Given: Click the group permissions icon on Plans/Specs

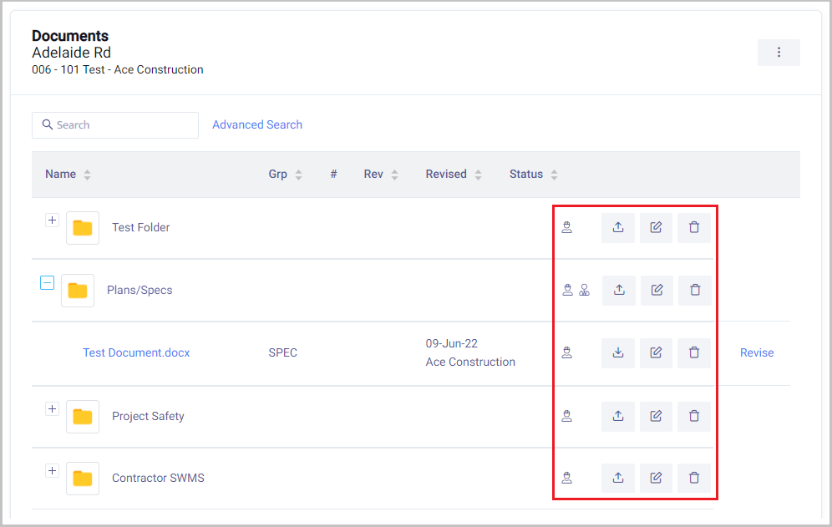Looking at the screenshot, I should coord(584,290).
